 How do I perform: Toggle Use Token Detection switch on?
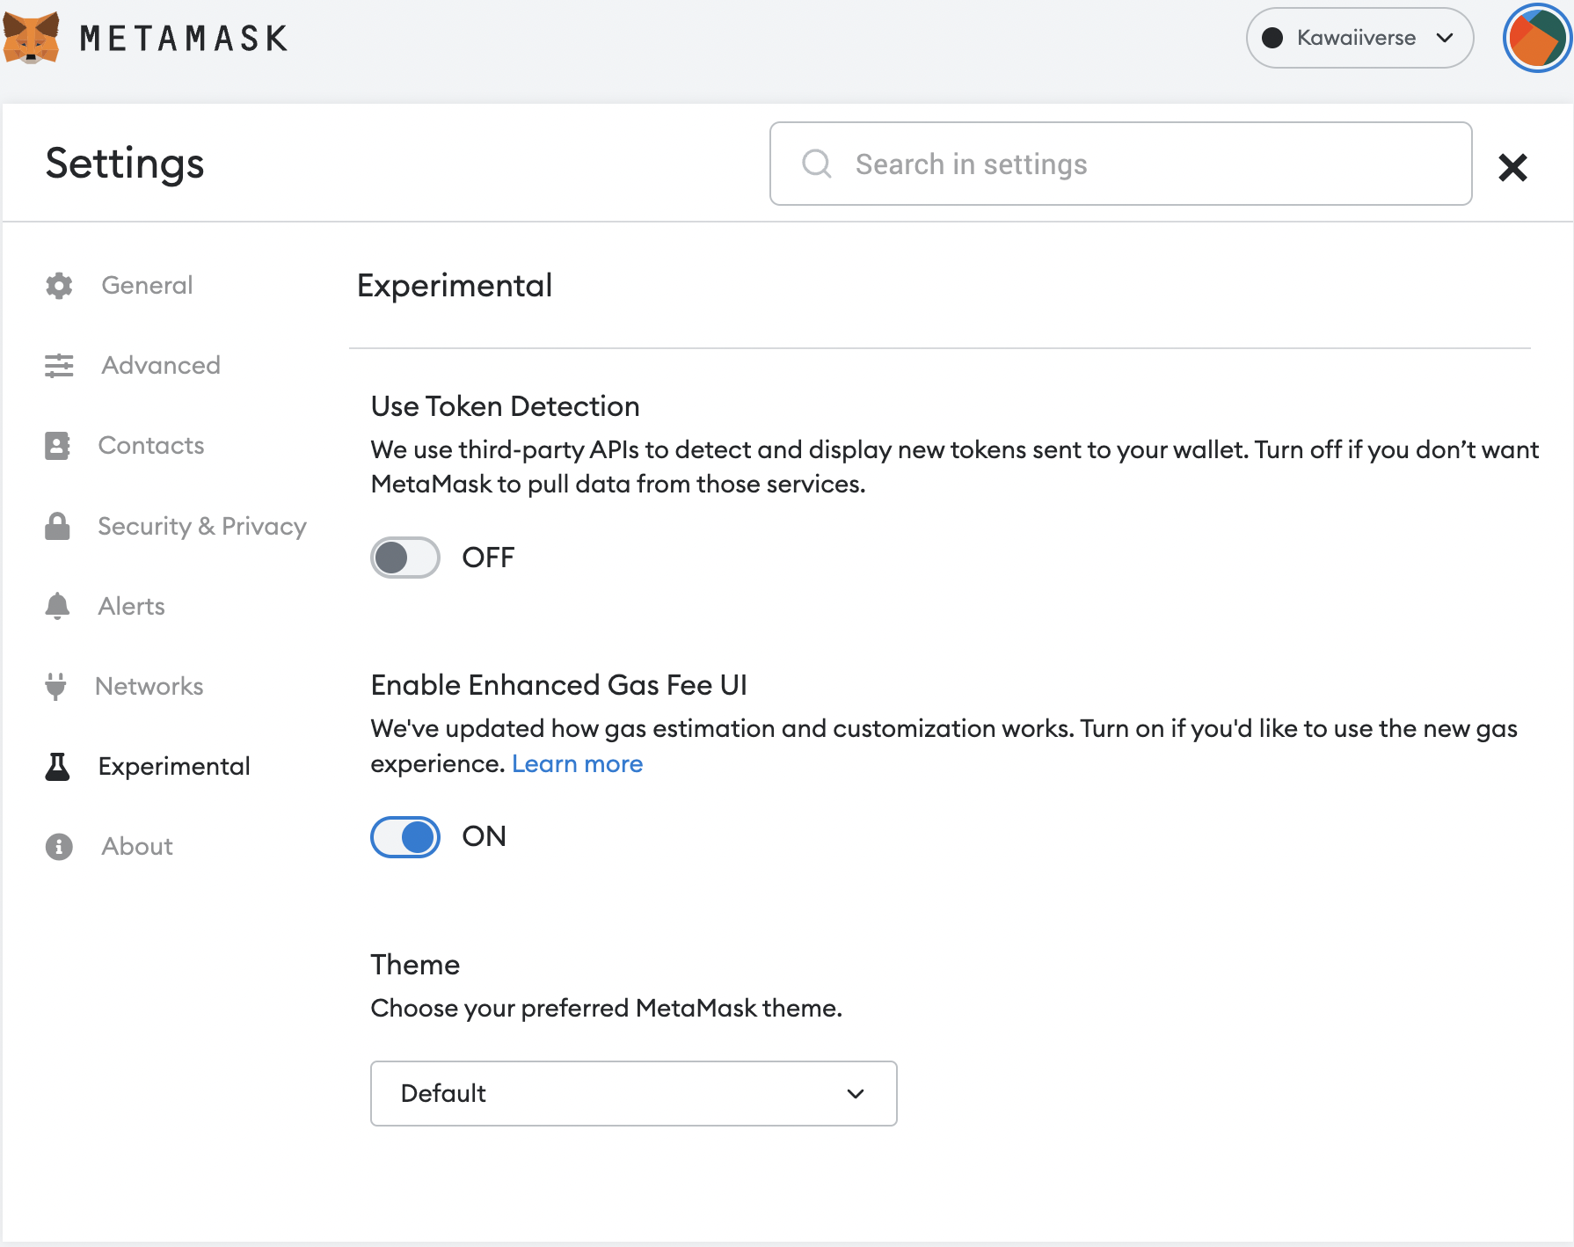point(405,558)
